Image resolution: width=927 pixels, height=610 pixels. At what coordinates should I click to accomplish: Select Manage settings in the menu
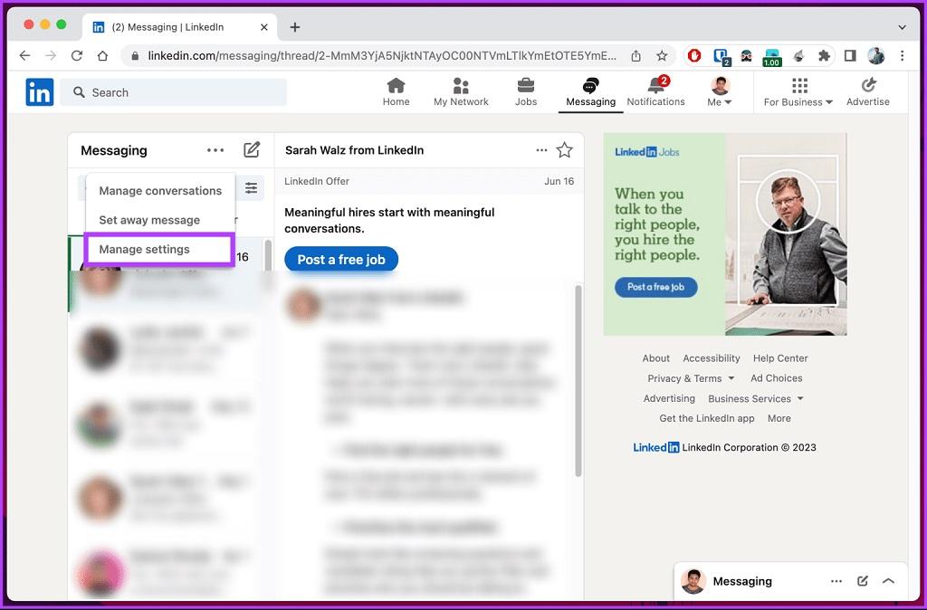[x=160, y=249]
